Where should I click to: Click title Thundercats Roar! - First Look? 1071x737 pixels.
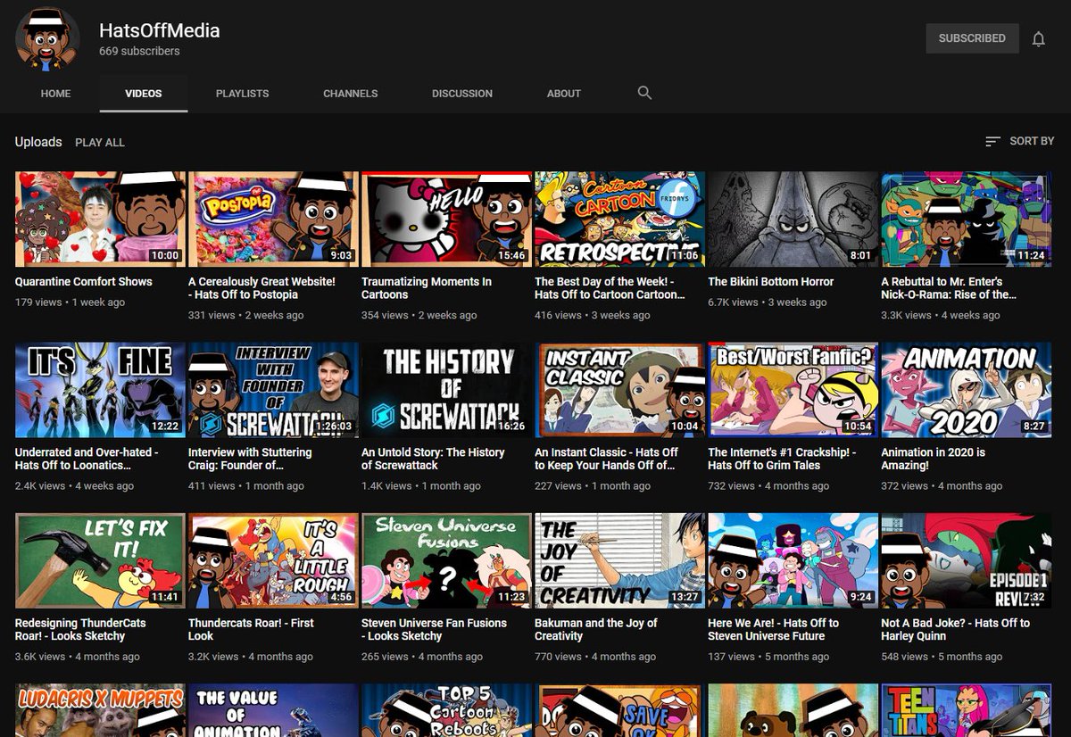coord(252,629)
